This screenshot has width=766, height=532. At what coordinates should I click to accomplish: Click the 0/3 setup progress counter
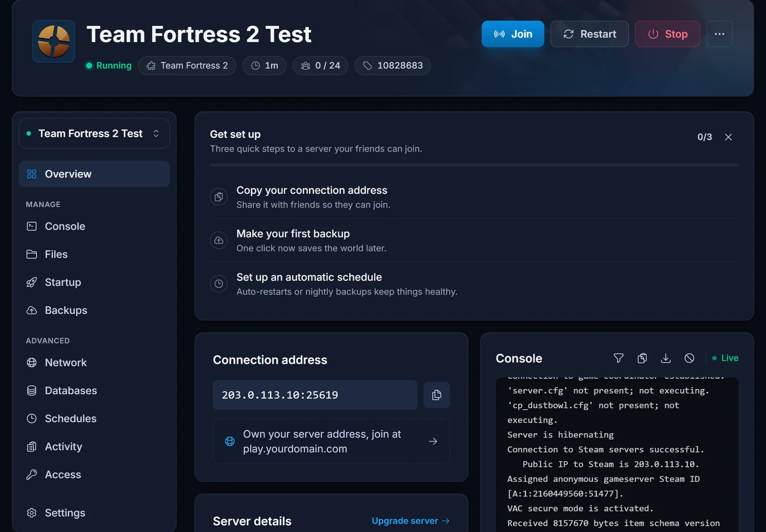pyautogui.click(x=704, y=137)
